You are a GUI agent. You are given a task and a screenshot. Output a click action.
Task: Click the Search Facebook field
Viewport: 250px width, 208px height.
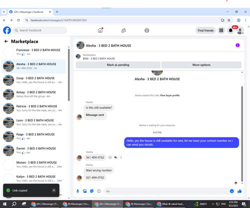[40, 30]
